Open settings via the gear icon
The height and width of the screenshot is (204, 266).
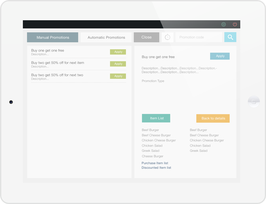tap(223, 24)
